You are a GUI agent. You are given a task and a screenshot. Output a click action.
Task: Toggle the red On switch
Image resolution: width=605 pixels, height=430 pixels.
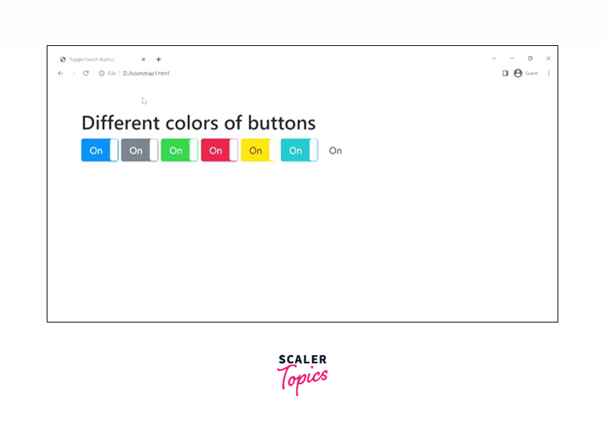tap(219, 150)
